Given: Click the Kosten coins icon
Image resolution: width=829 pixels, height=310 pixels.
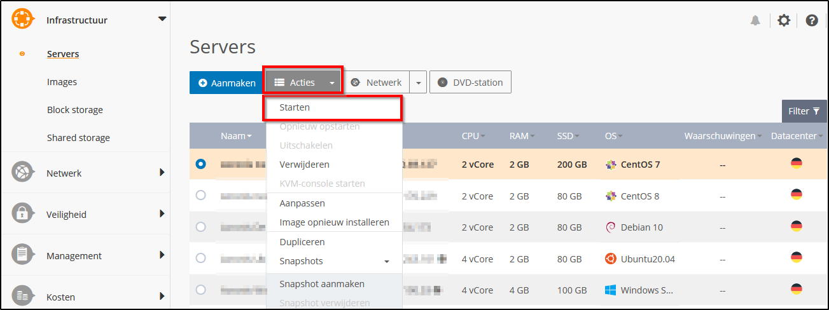Looking at the screenshot, I should coord(22,296).
